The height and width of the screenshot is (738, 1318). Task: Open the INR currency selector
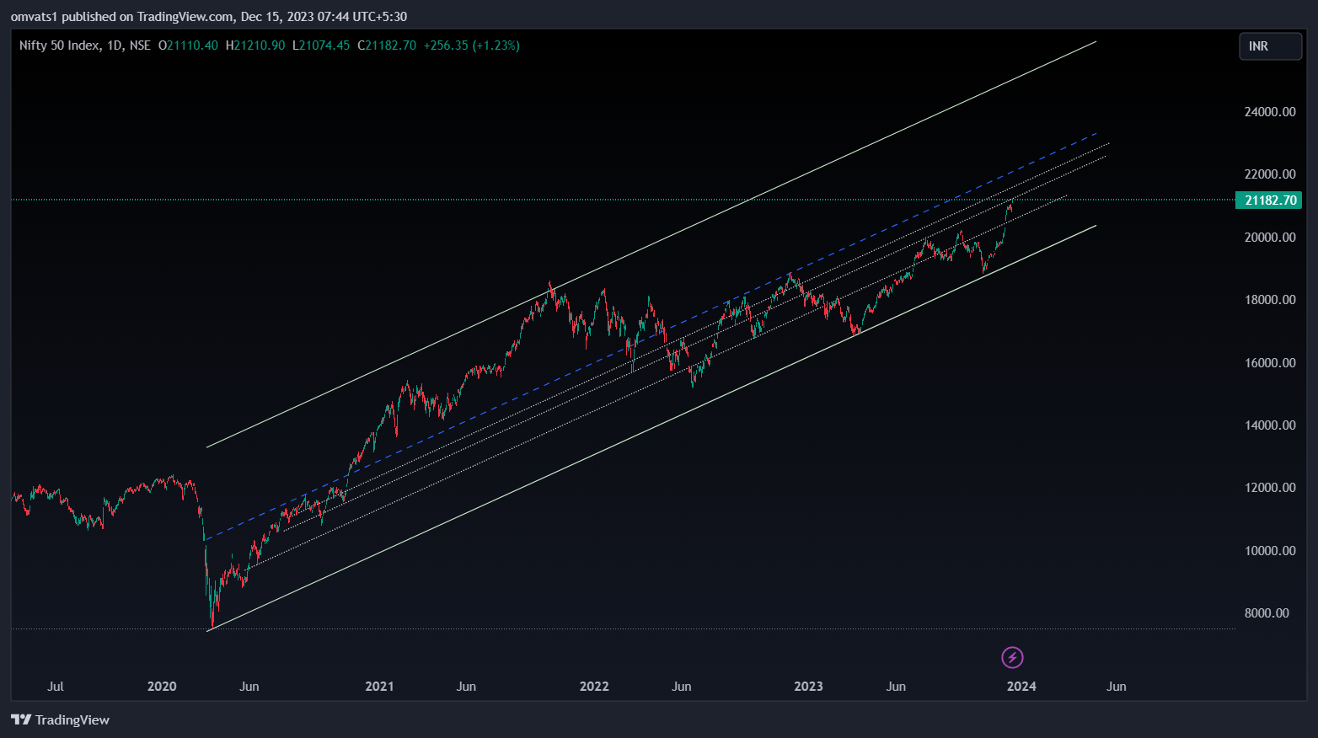point(1270,46)
